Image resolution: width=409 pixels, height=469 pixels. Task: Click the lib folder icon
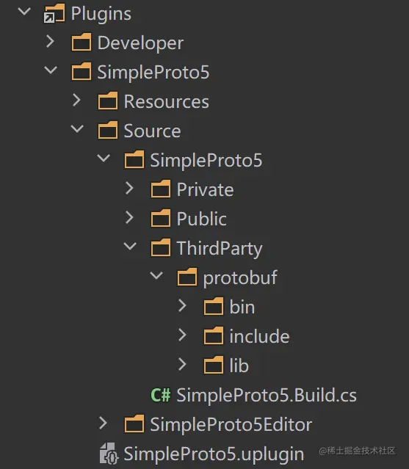point(214,365)
